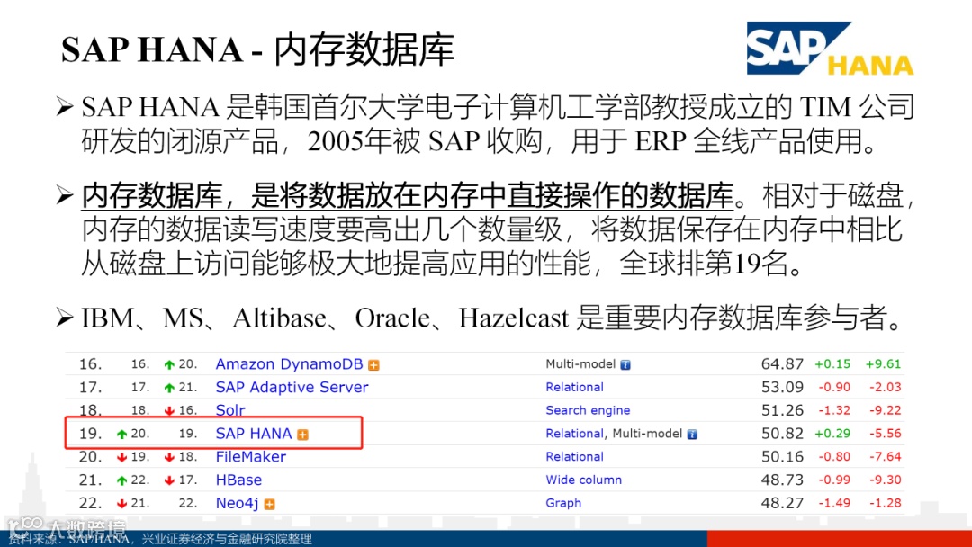Click the plus icon next to SAP HANA
Viewport: 972px width, 547px height.
point(302,435)
